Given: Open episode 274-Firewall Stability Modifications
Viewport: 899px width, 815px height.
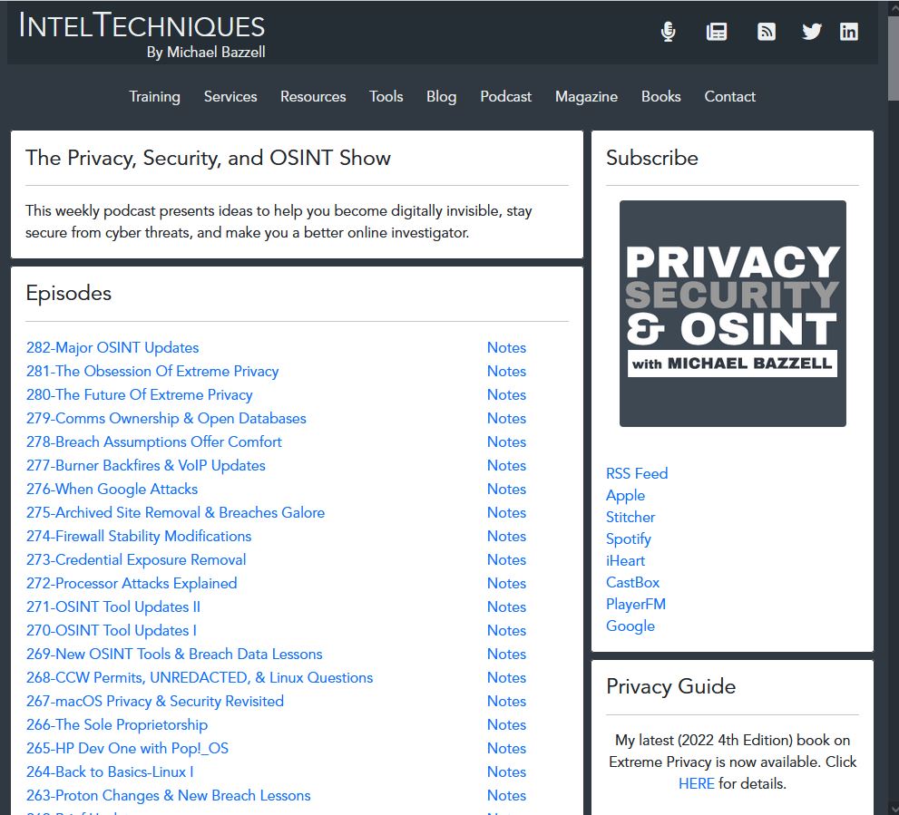Looking at the screenshot, I should pyautogui.click(x=139, y=536).
